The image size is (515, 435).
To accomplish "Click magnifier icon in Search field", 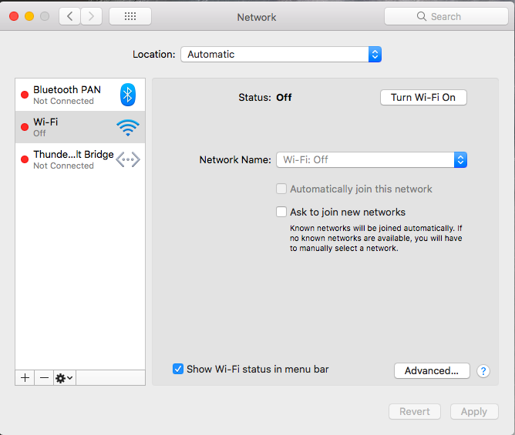I will point(422,16).
